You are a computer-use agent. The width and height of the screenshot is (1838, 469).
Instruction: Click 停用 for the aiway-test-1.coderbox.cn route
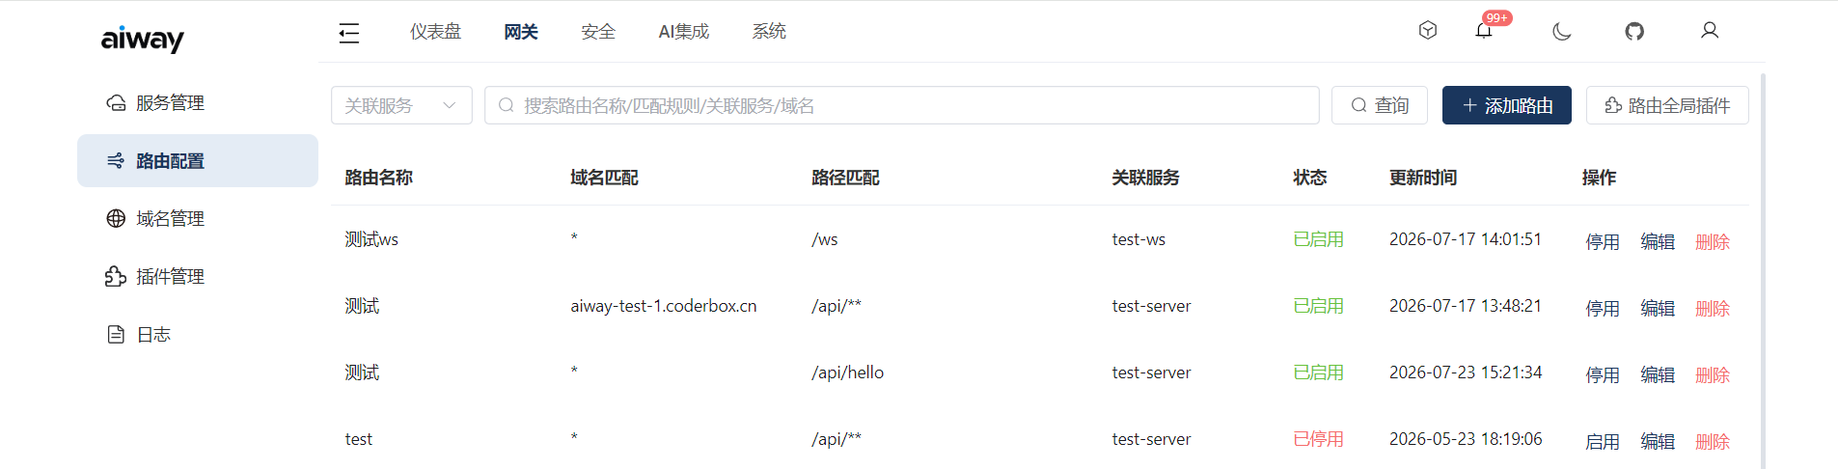[x=1603, y=308]
